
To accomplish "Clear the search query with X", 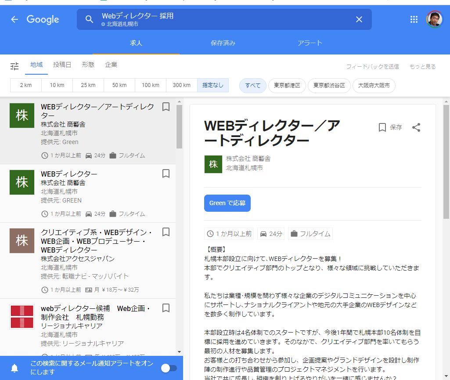I will coord(359,19).
